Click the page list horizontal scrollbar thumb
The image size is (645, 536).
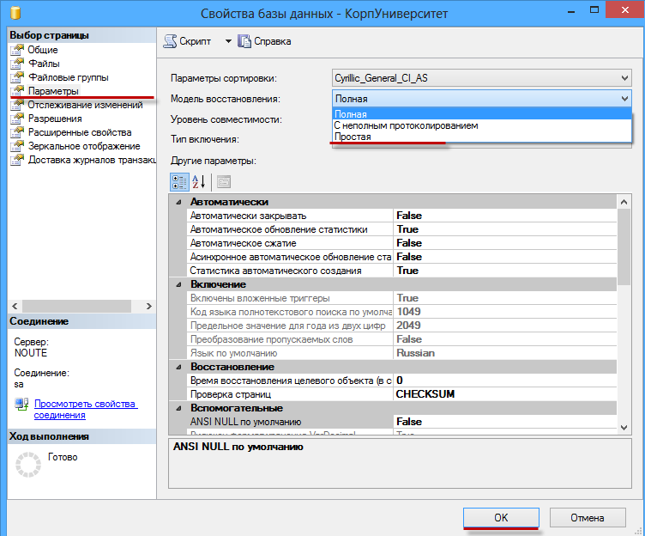(76, 306)
